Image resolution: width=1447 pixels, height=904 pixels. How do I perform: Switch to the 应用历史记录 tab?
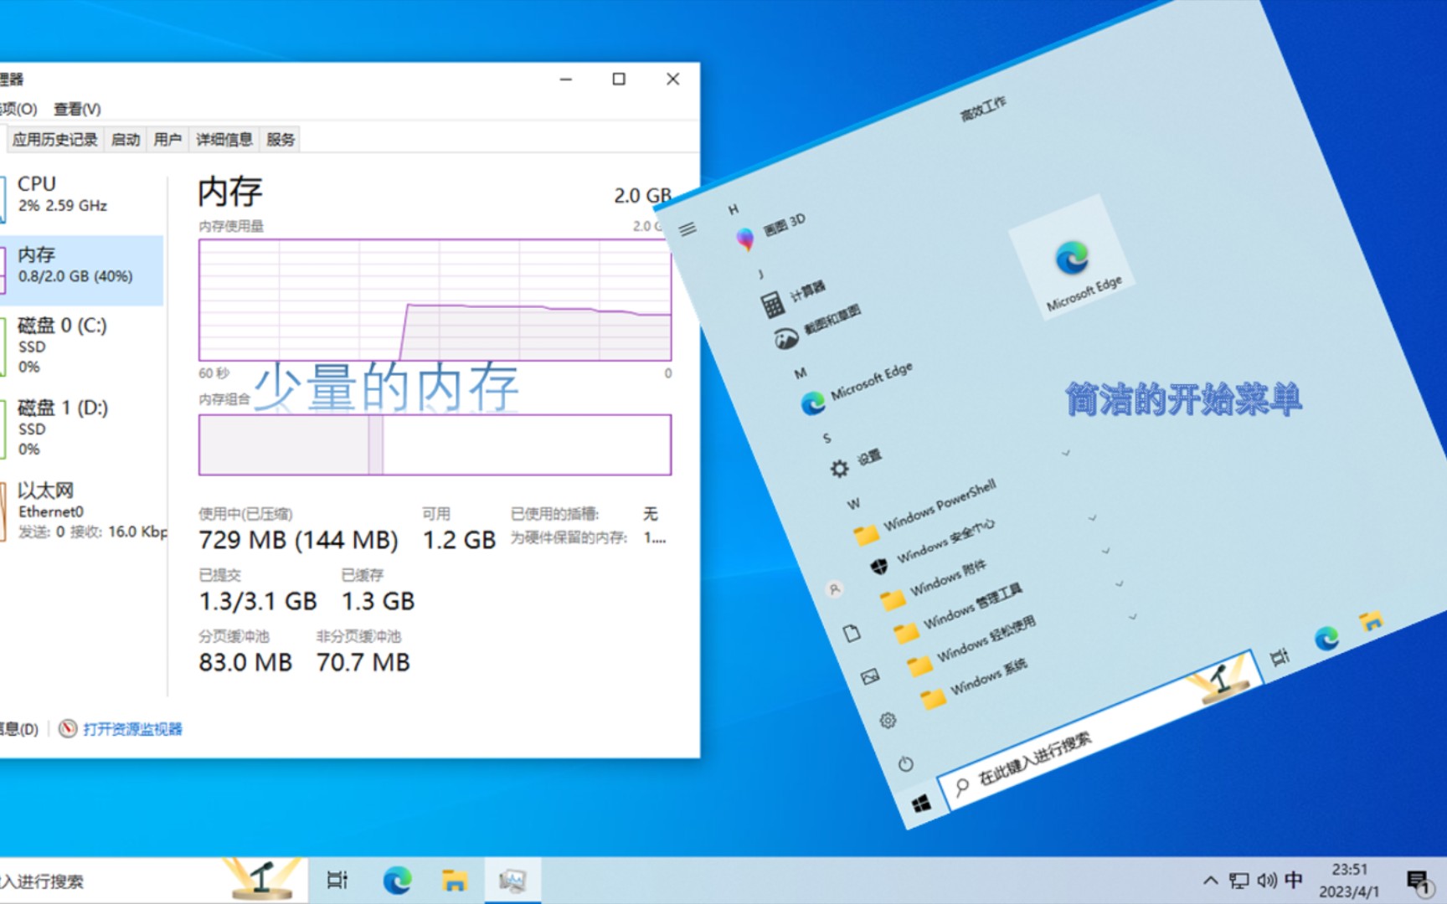(54, 140)
